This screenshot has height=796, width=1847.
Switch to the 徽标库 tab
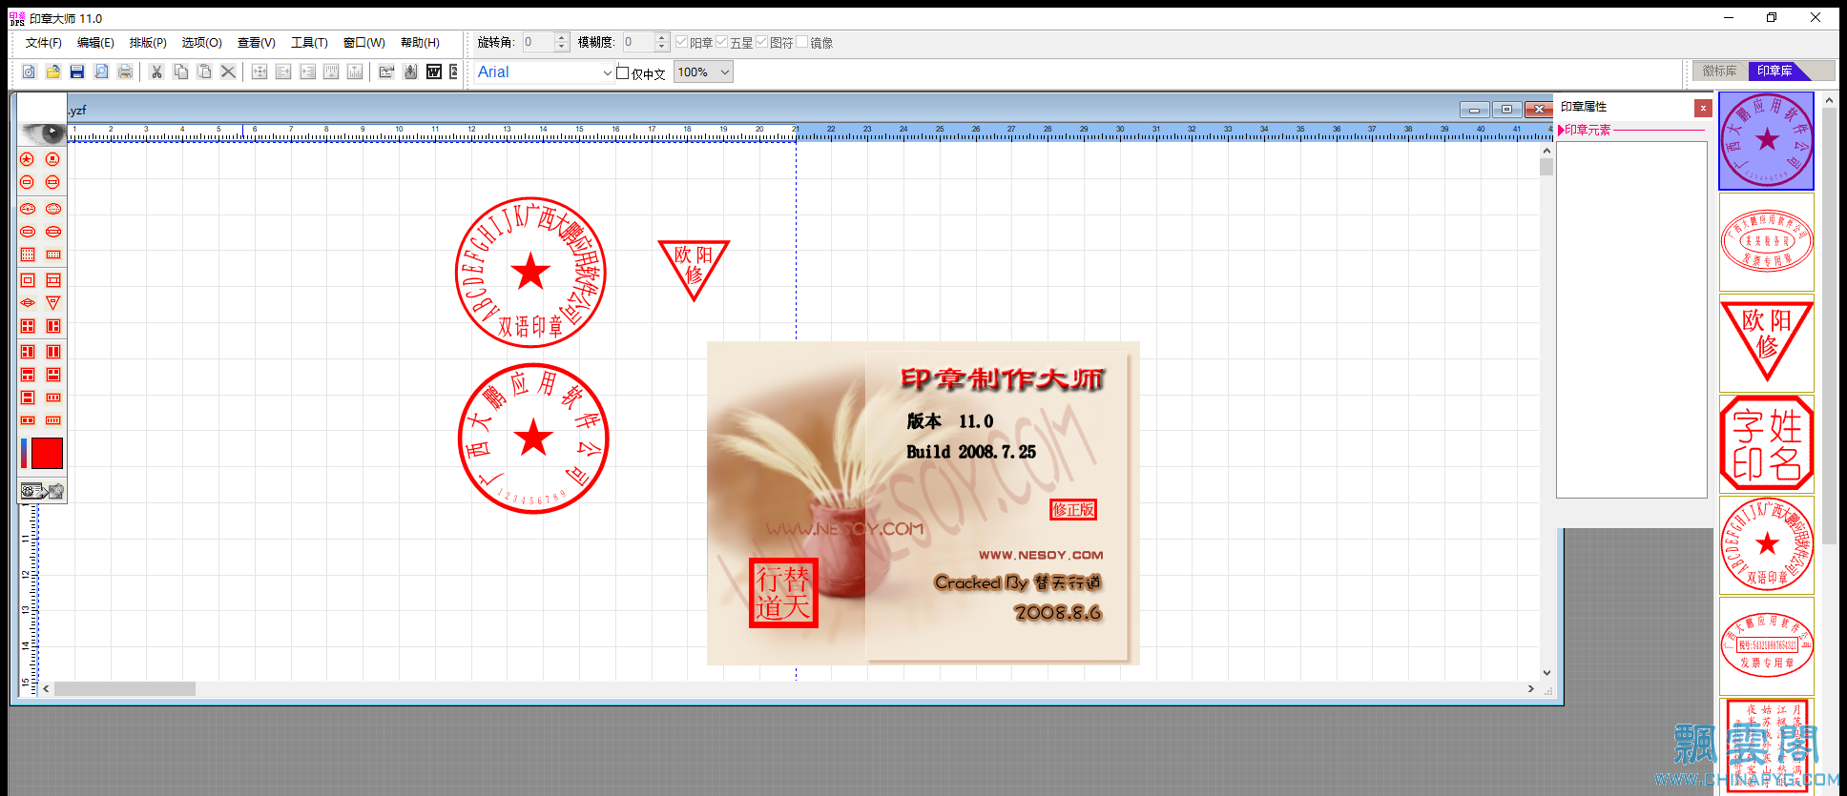point(1720,71)
